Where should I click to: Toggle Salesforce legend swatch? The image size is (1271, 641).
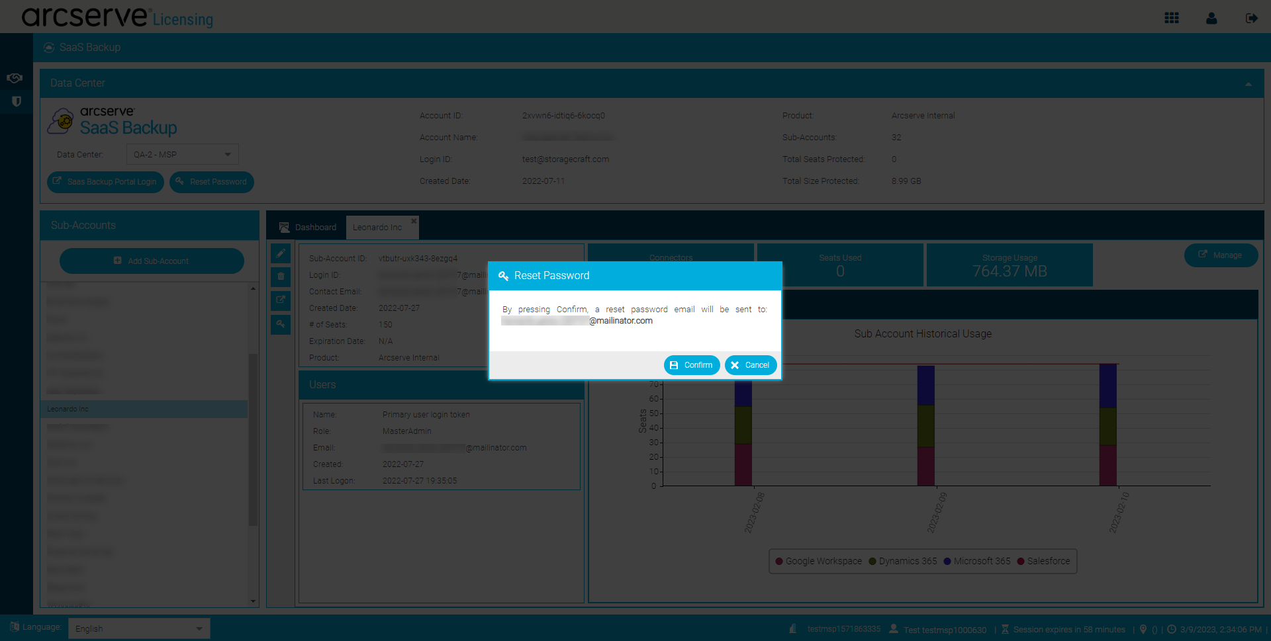1021,562
